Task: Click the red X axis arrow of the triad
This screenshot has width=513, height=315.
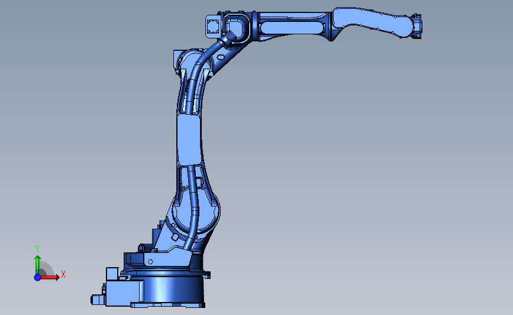Action: 50,277
